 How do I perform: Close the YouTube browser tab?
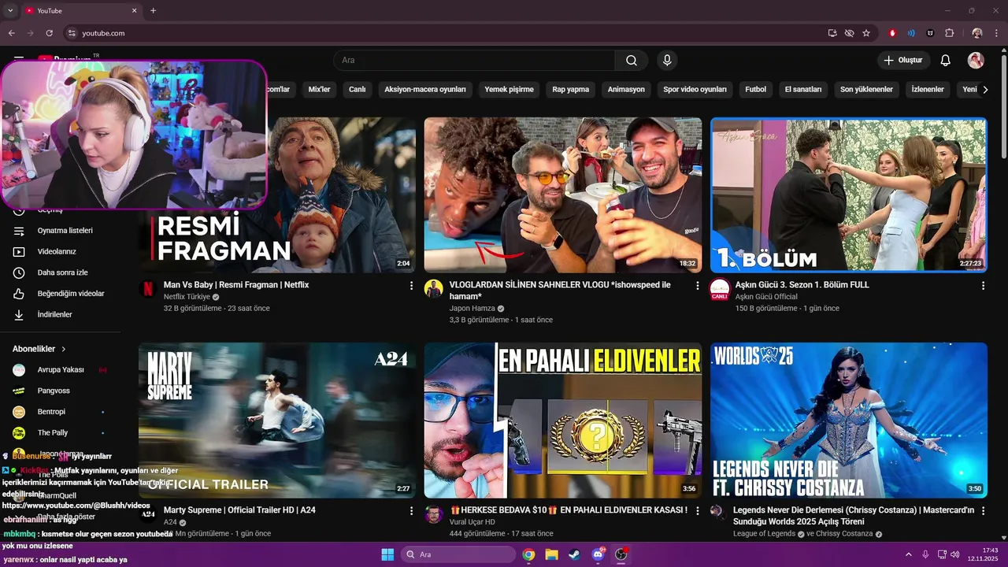(134, 10)
